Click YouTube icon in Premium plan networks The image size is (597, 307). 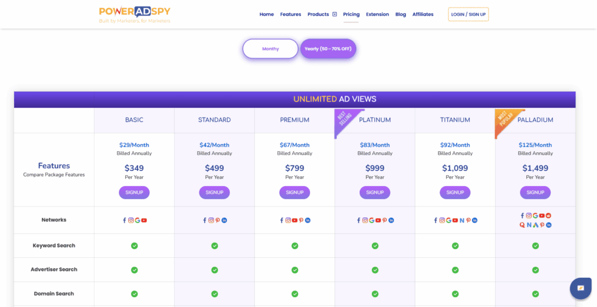click(294, 221)
